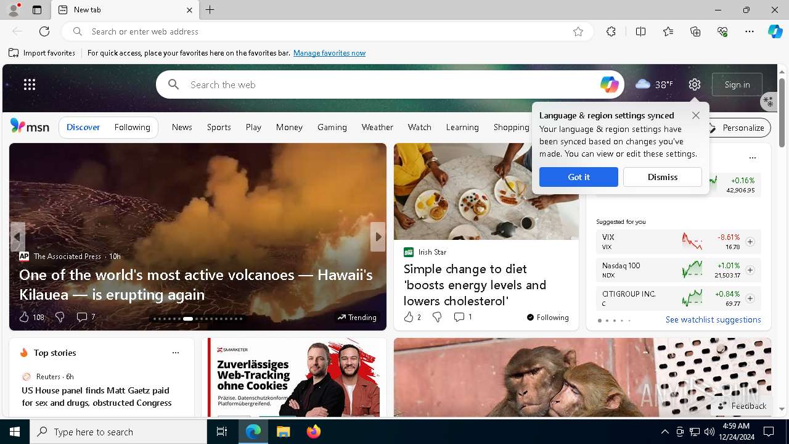The width and height of the screenshot is (789, 444).
Task: Toggle Following on the Irish Star article
Action: point(547,318)
